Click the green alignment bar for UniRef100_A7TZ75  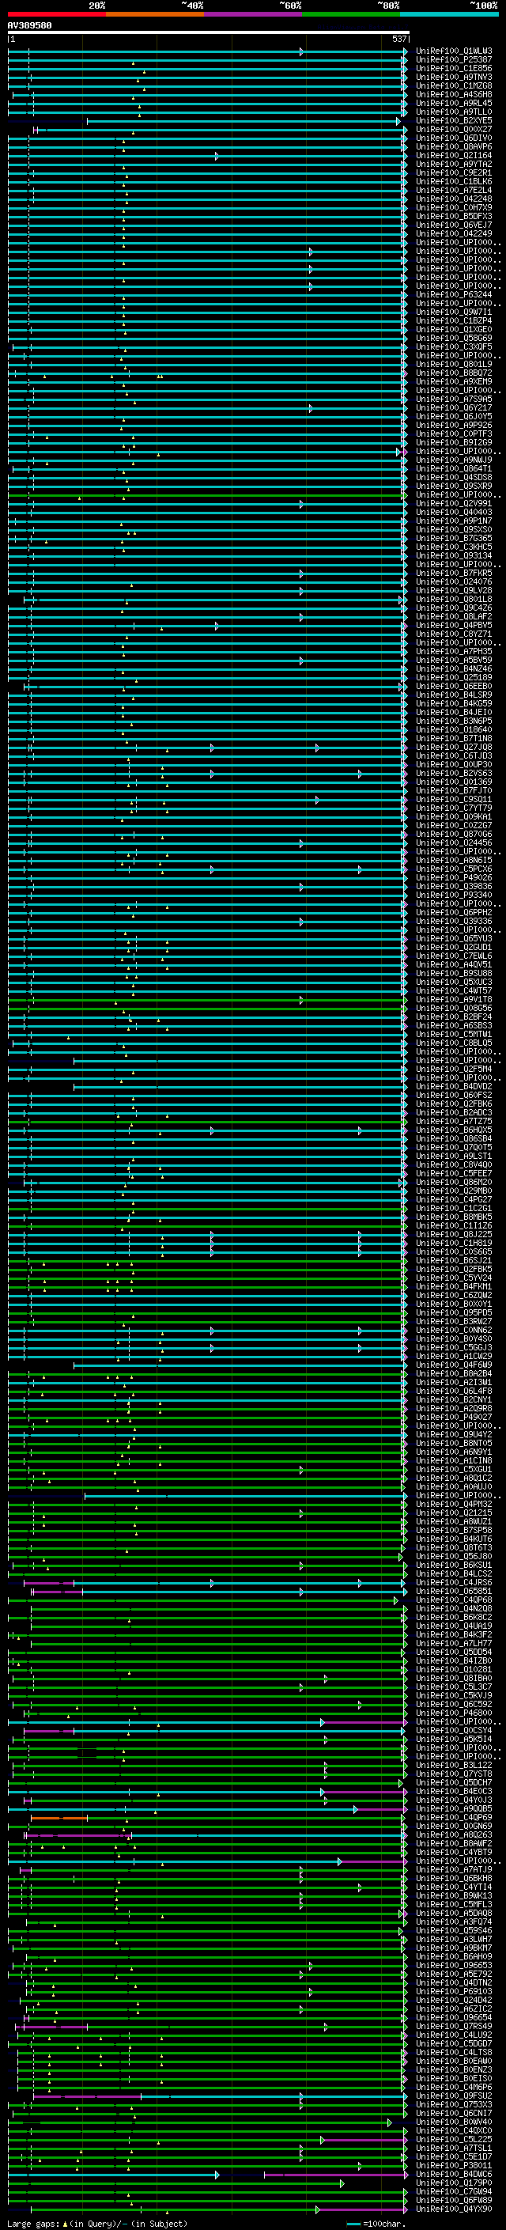point(208,1122)
